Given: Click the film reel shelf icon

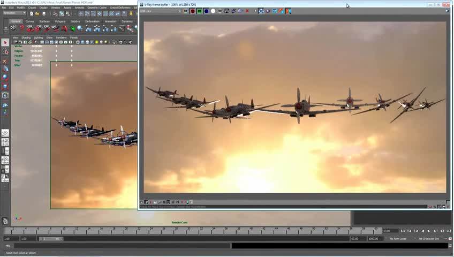Looking at the screenshot, I should [x=13, y=28].
